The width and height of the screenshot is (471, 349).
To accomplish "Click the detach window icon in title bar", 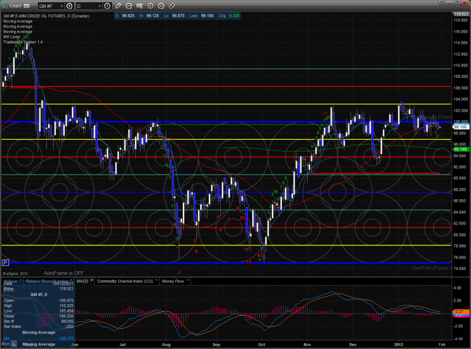I will 442,3.
